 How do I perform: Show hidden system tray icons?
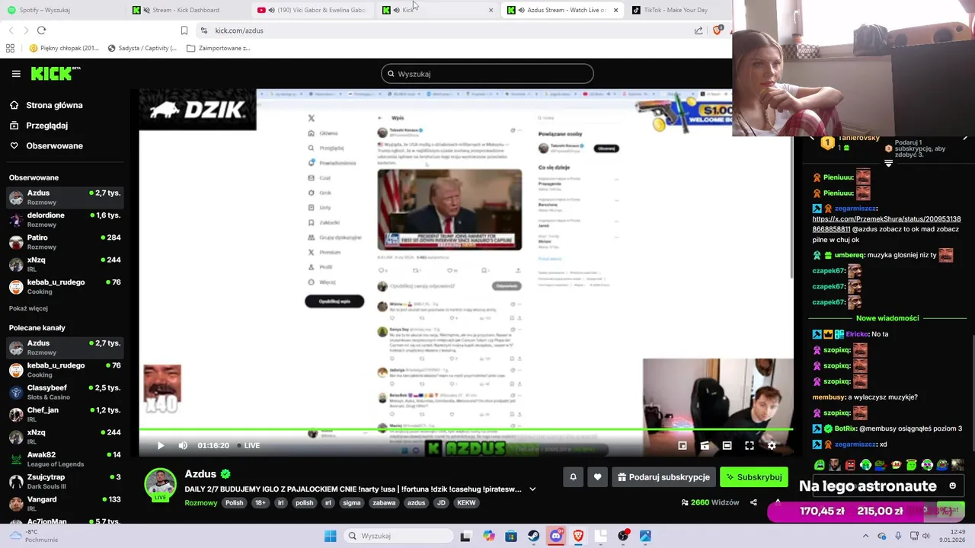865,536
